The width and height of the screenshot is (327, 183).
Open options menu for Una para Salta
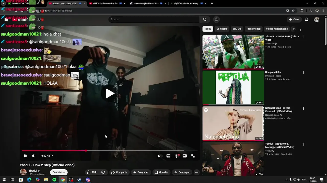[x=303, y=73]
